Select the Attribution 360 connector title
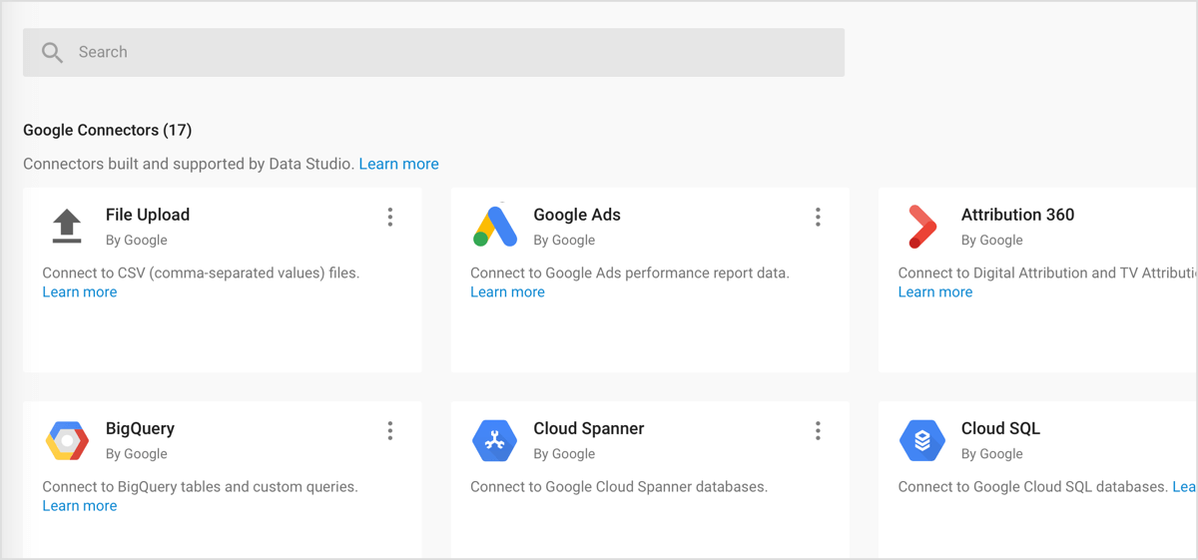The width and height of the screenshot is (1198, 560). (x=1017, y=215)
